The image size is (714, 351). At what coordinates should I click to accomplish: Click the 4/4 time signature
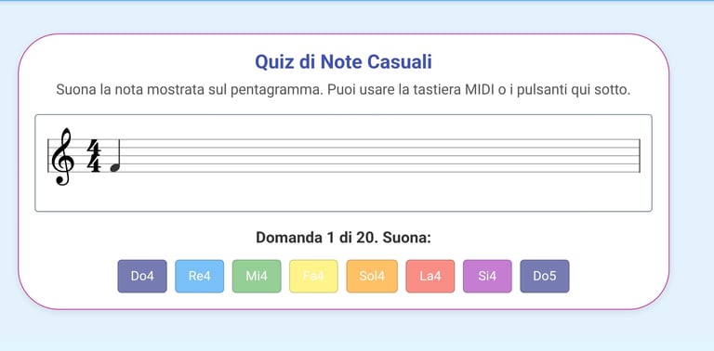[x=94, y=156]
